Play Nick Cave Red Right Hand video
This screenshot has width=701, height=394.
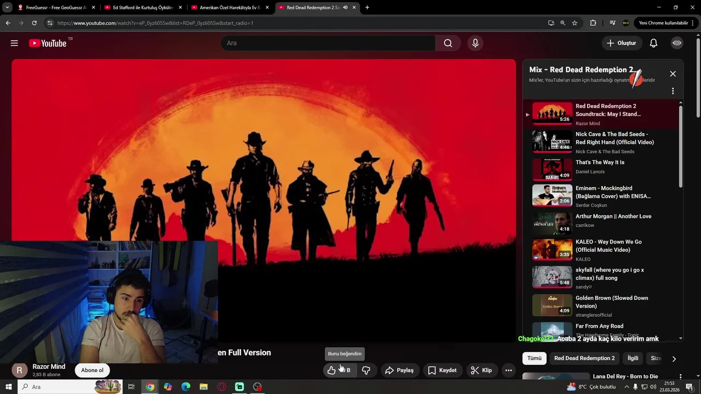click(x=601, y=142)
